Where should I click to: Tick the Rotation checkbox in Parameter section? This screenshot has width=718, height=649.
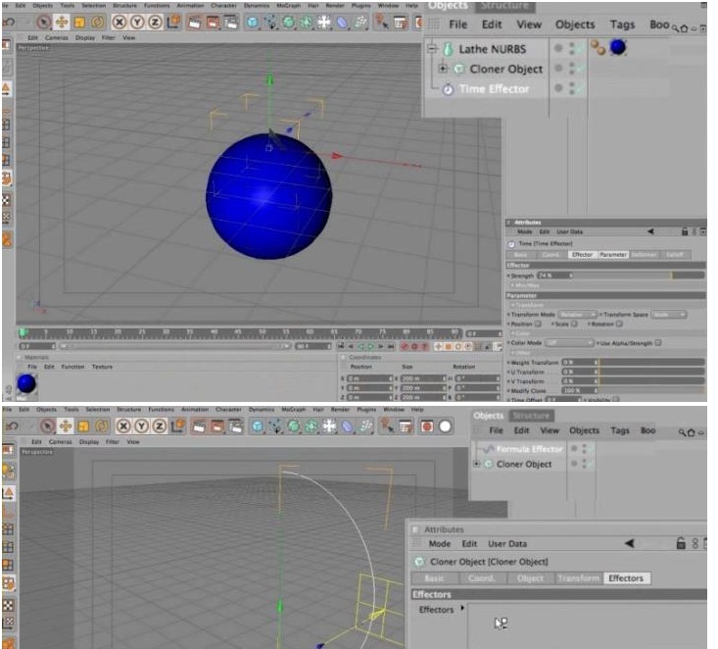click(619, 324)
